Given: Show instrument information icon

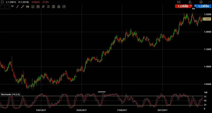Looking at the screenshot, I should pos(201,2).
